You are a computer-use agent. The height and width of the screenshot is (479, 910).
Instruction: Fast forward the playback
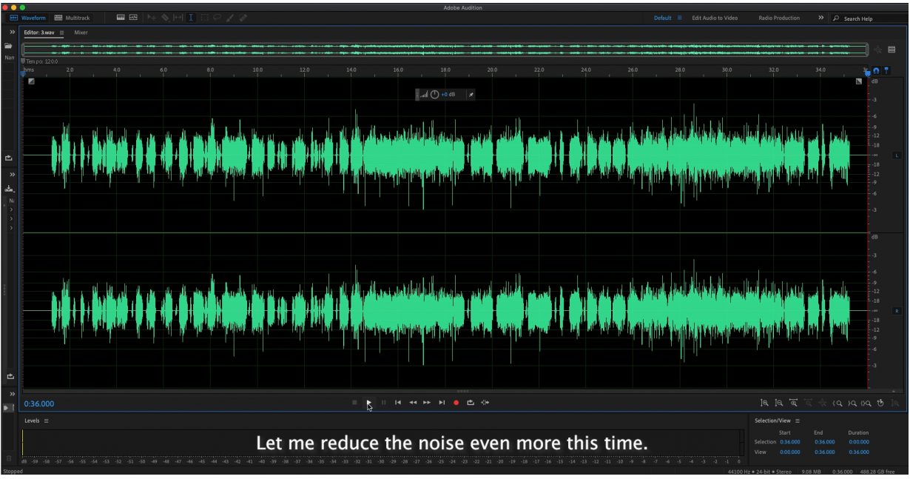427,403
